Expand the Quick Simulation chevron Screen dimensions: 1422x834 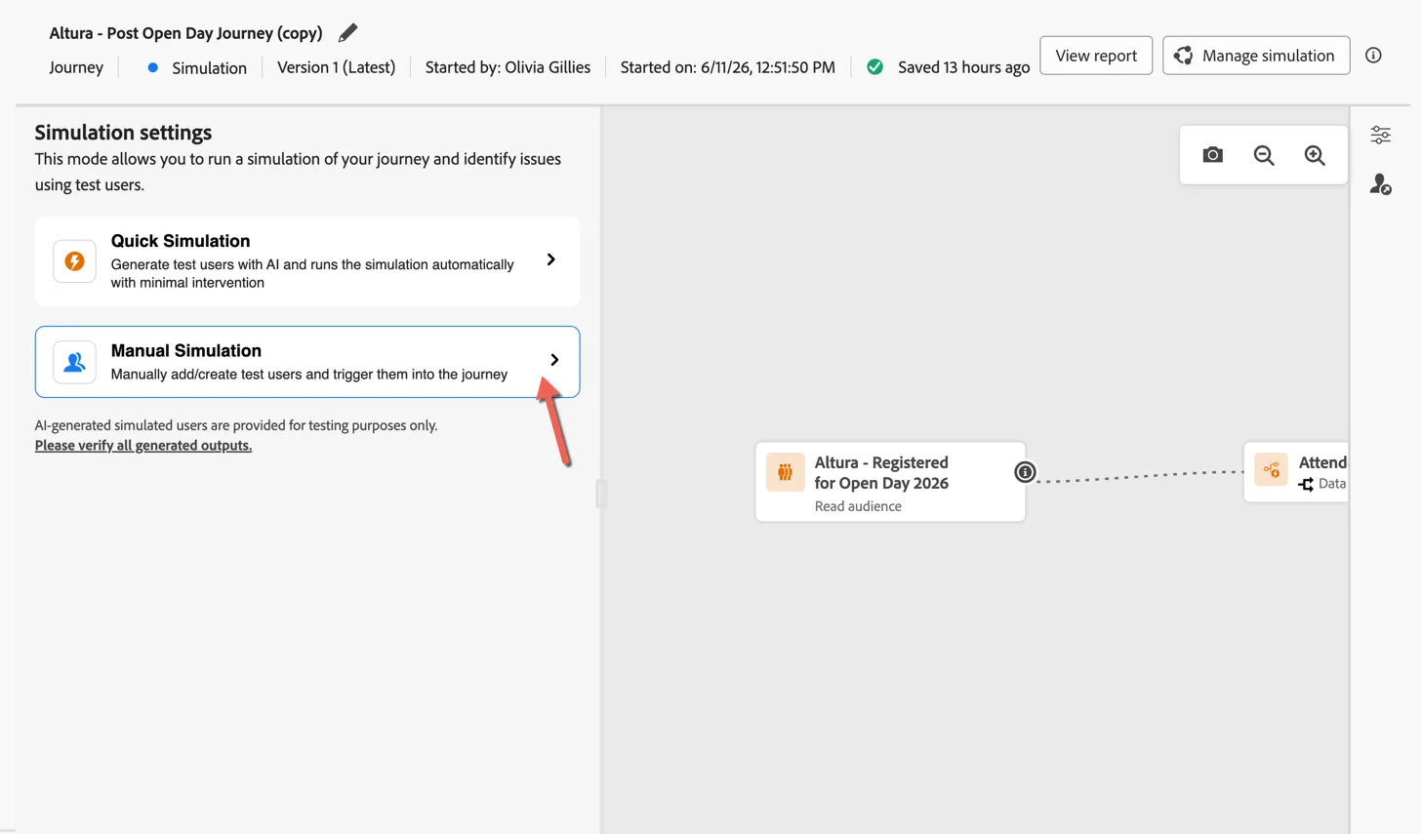click(551, 259)
